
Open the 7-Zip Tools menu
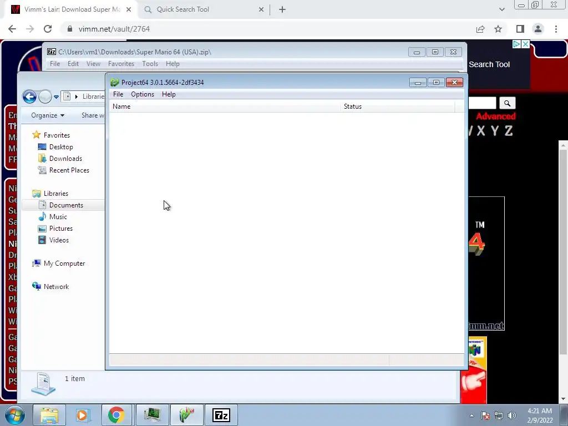(x=150, y=64)
